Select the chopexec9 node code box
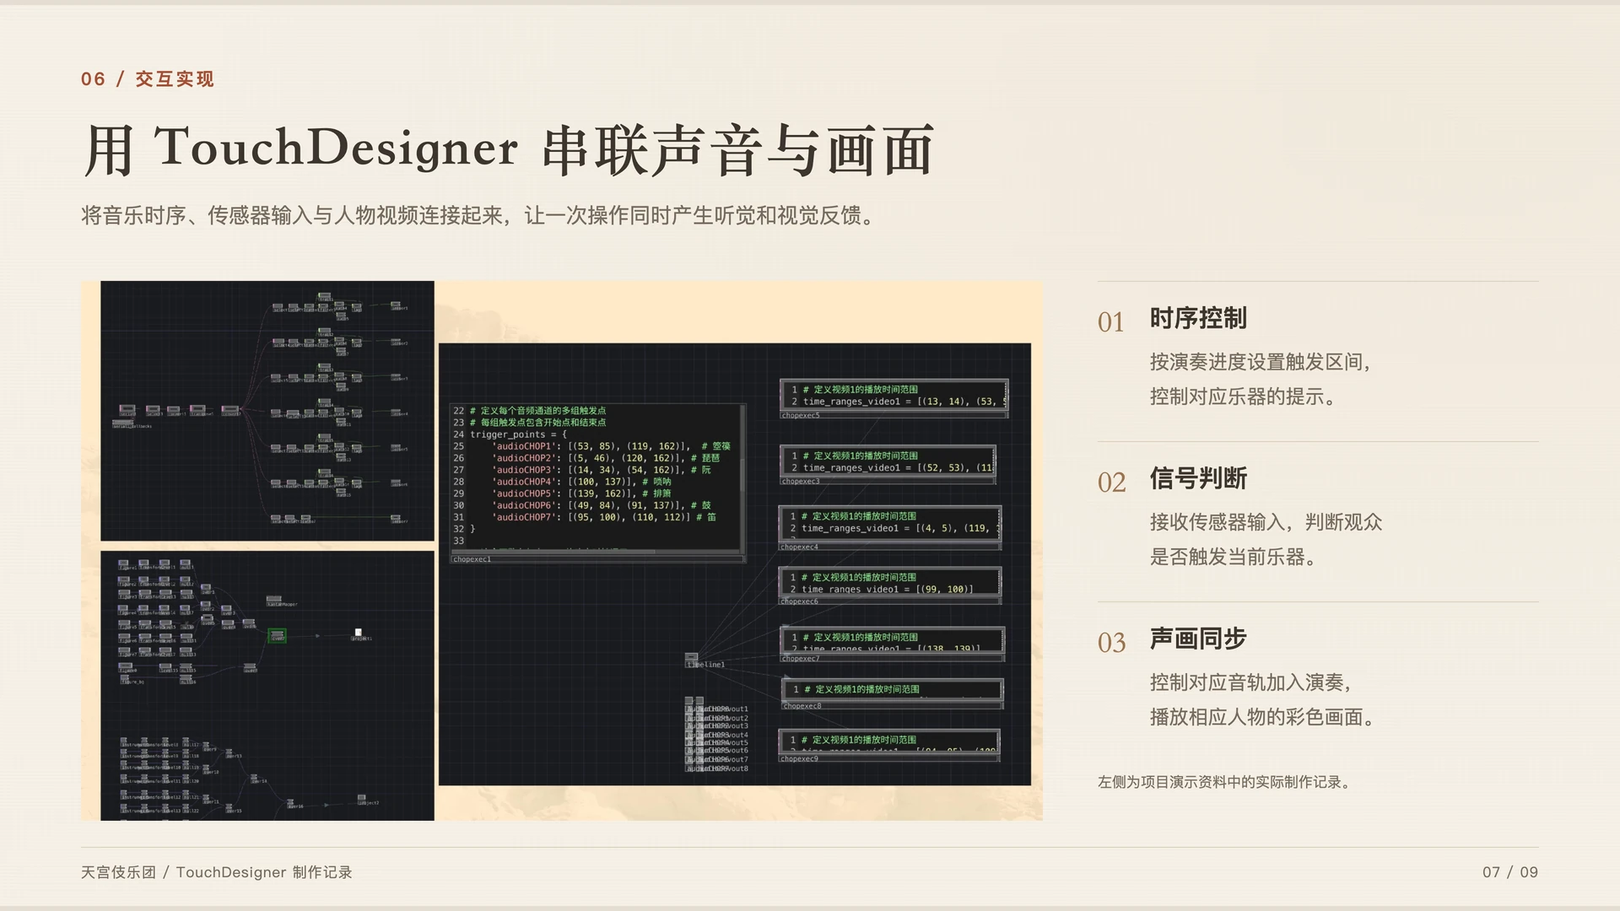1620x911 pixels. 889,747
